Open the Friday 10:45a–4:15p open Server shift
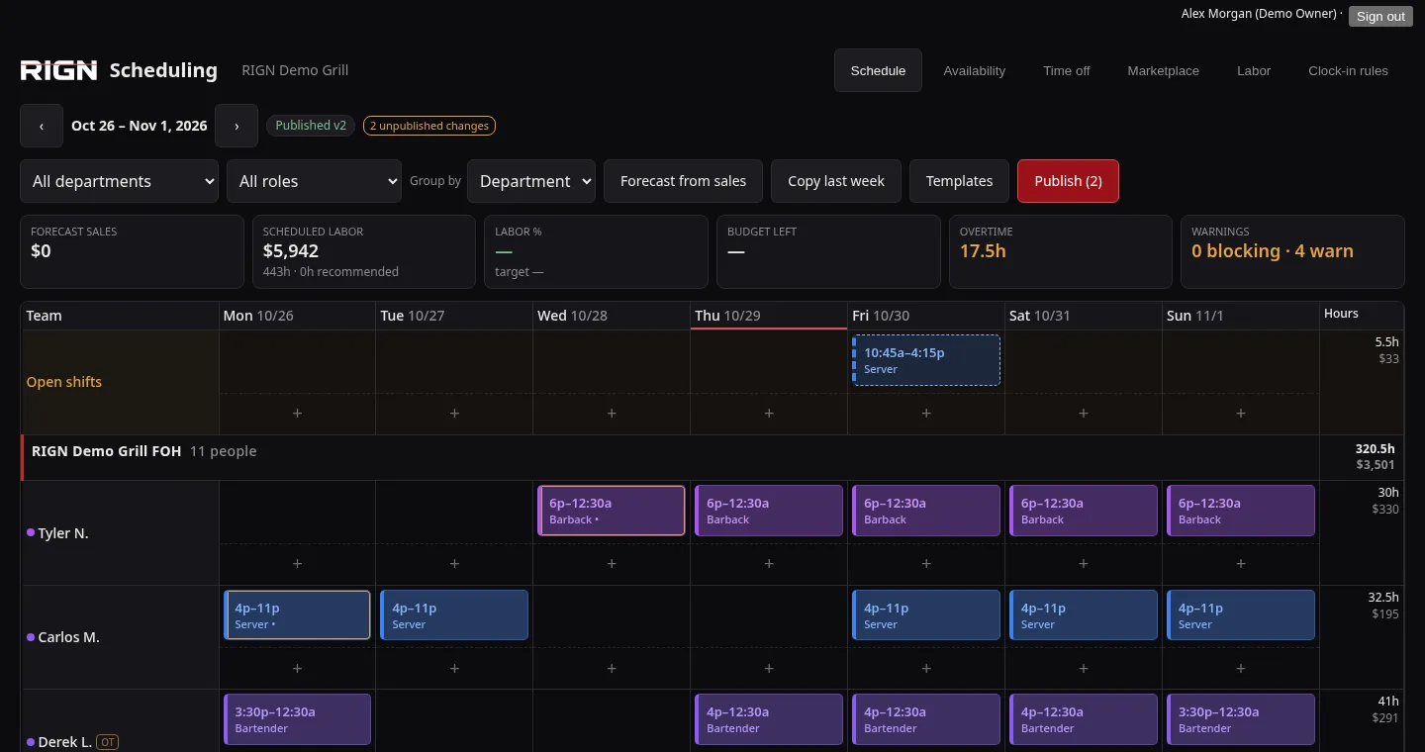Image resolution: width=1425 pixels, height=752 pixels. click(926, 360)
